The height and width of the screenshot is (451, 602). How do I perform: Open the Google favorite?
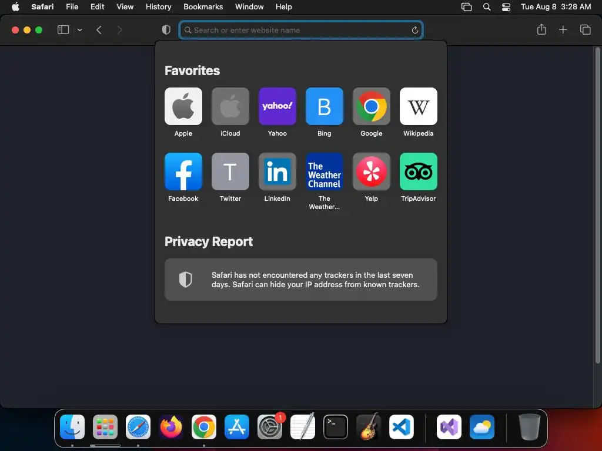coord(372,106)
